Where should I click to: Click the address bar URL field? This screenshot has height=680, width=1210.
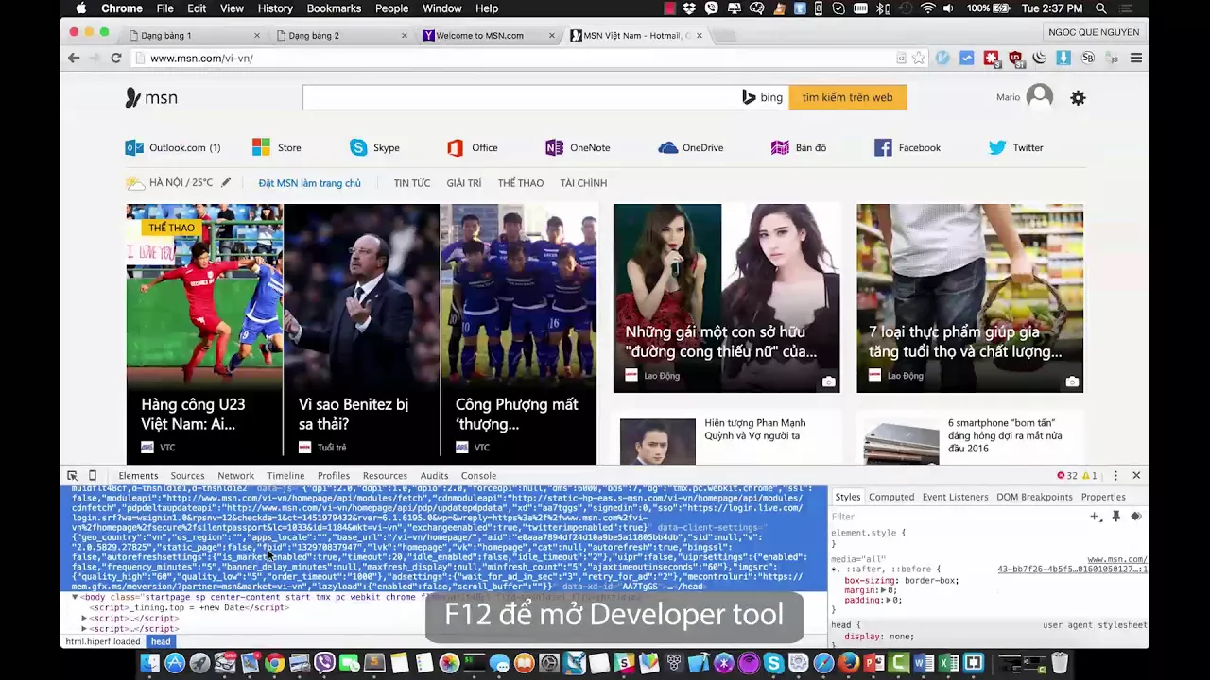click(515, 59)
